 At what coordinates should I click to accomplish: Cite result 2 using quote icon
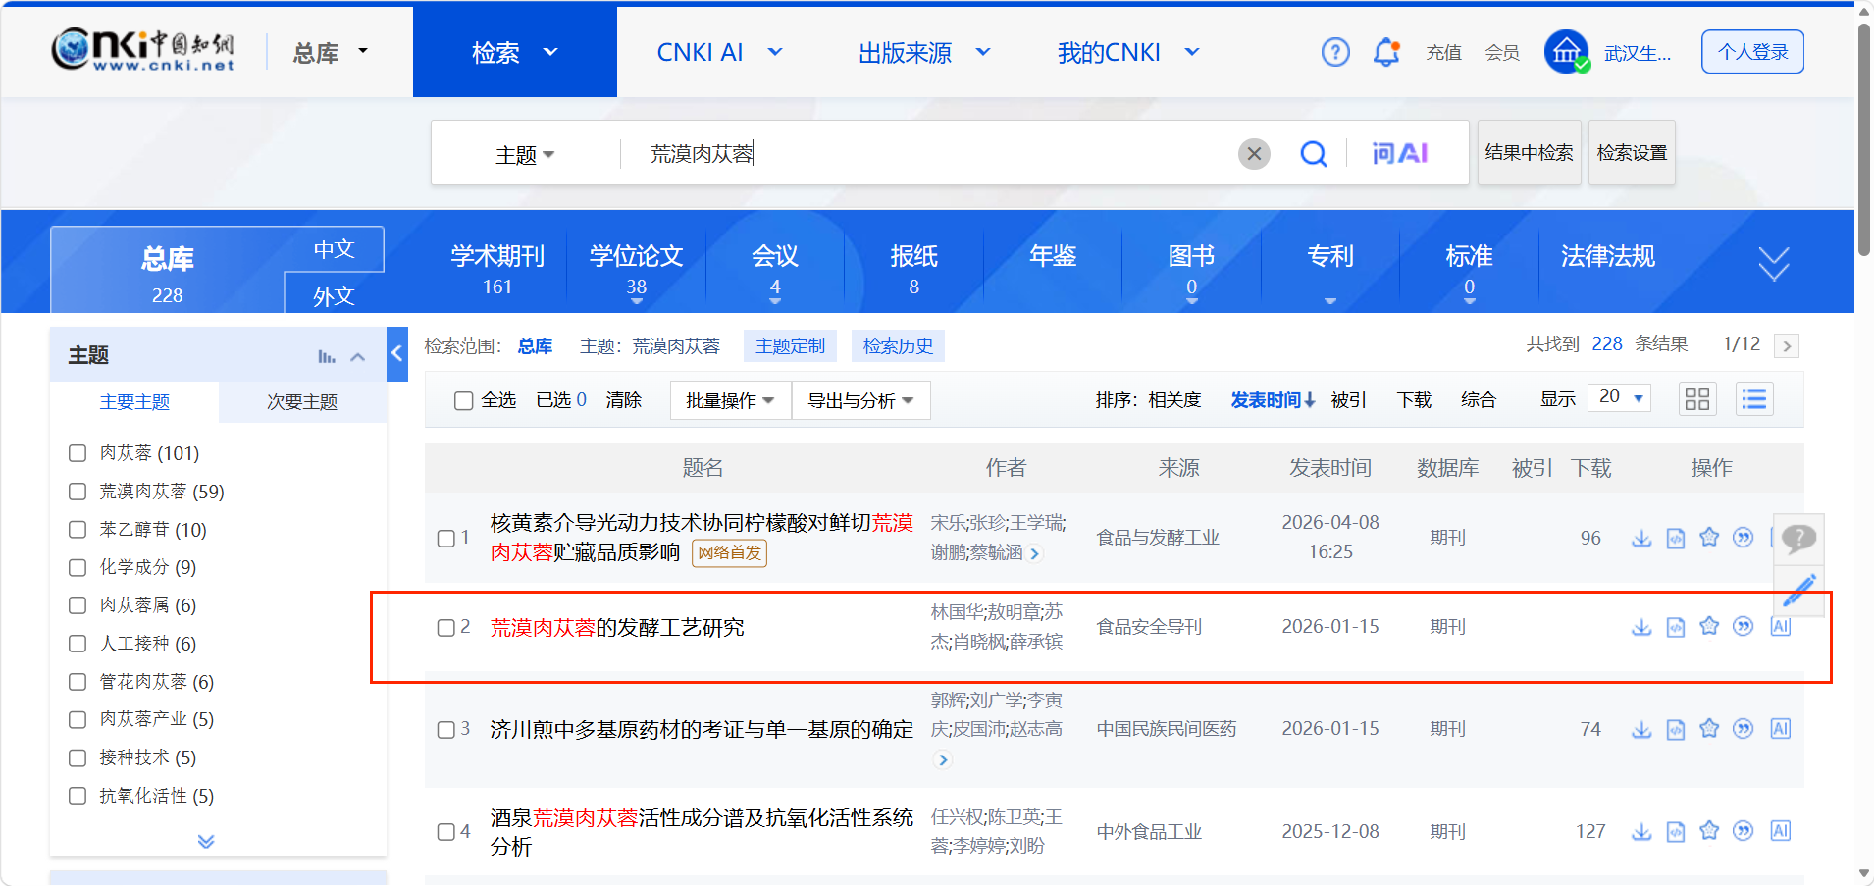coord(1743,627)
